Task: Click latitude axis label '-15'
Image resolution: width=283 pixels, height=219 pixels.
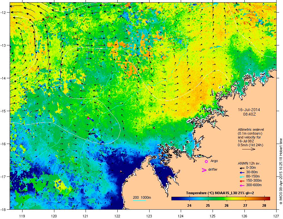Action: tap(3, 111)
